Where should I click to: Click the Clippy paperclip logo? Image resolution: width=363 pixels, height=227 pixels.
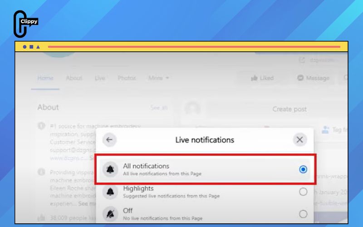(x=25, y=24)
